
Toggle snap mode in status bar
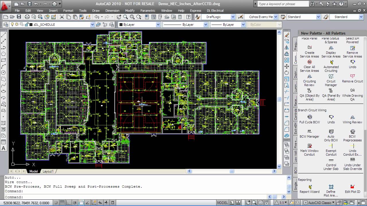pos(56,203)
